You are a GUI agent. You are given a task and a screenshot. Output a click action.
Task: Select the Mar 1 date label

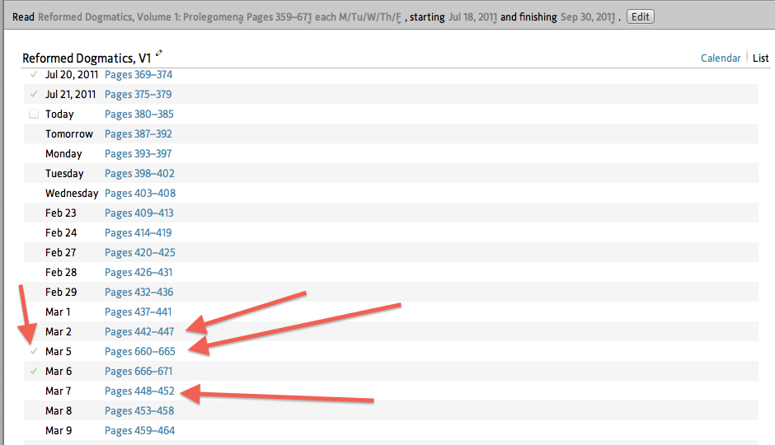tap(58, 311)
